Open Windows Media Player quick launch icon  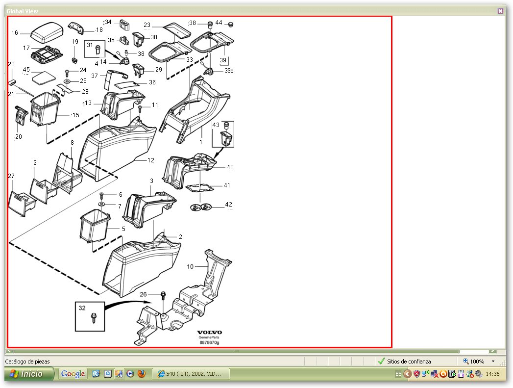pos(130,374)
